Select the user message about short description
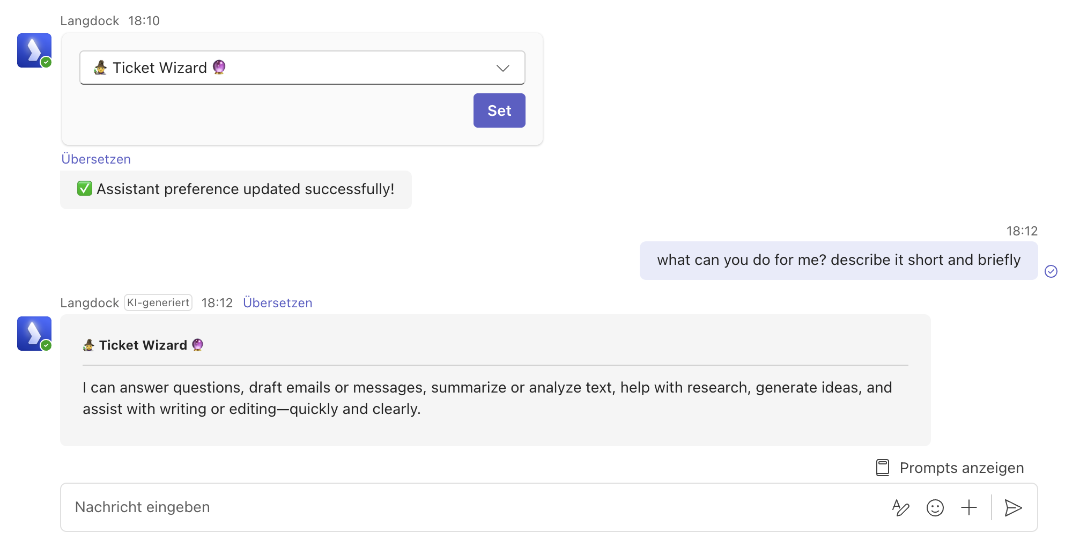 pos(838,261)
